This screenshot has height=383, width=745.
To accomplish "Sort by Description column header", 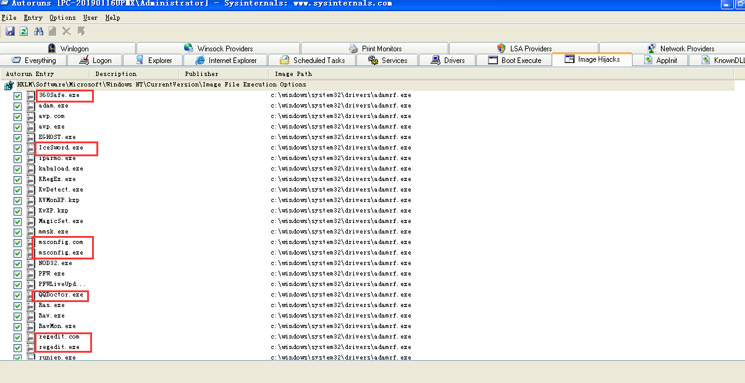I will 133,74.
